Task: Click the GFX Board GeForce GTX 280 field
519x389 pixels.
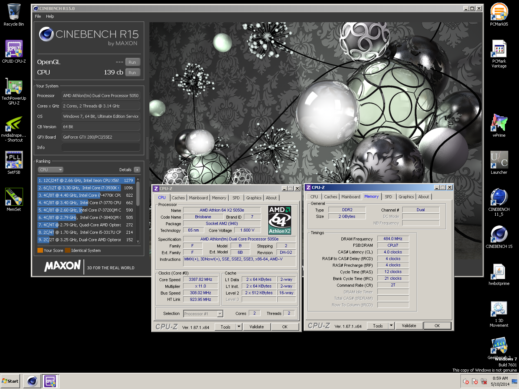Action: (x=101, y=137)
